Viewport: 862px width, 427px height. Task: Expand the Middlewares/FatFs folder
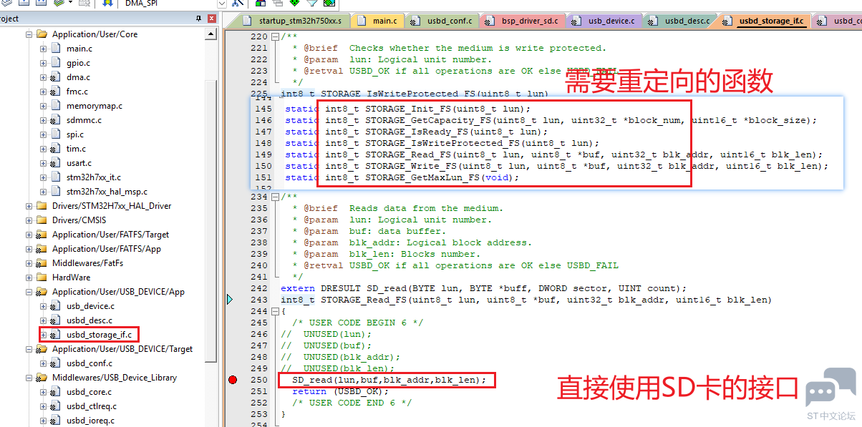(x=29, y=263)
